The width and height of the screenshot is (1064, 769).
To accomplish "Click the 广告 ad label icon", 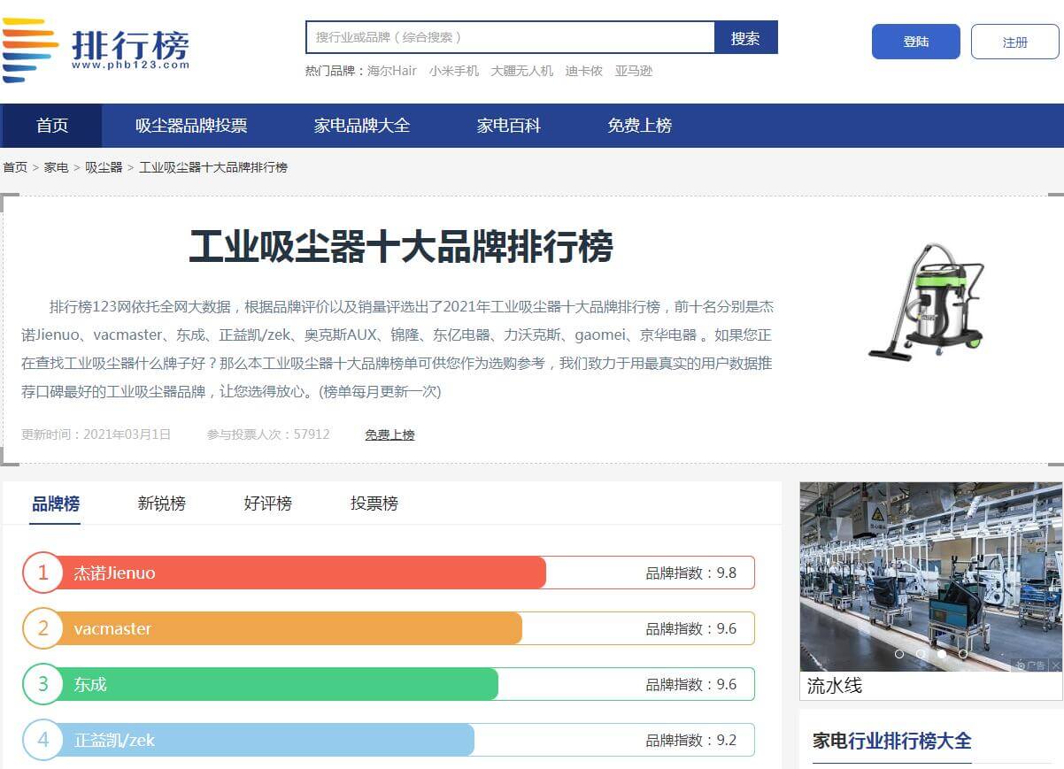I will [1031, 665].
